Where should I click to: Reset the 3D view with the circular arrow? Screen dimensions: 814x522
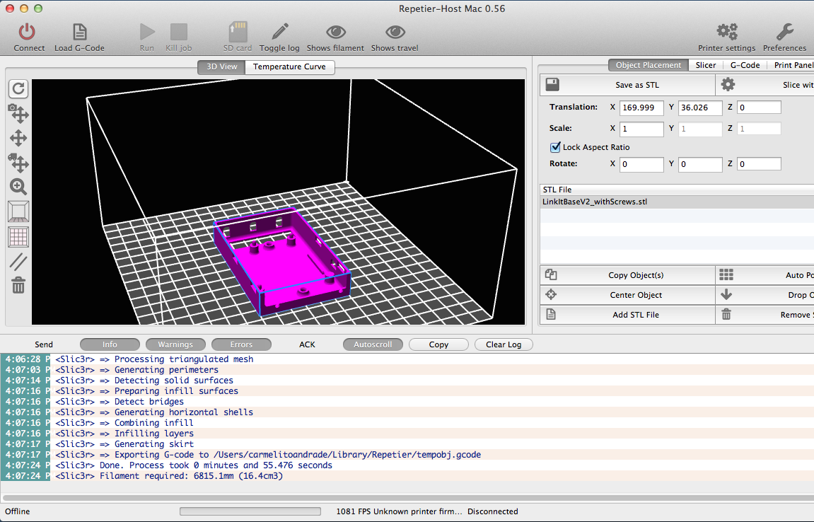(18, 89)
